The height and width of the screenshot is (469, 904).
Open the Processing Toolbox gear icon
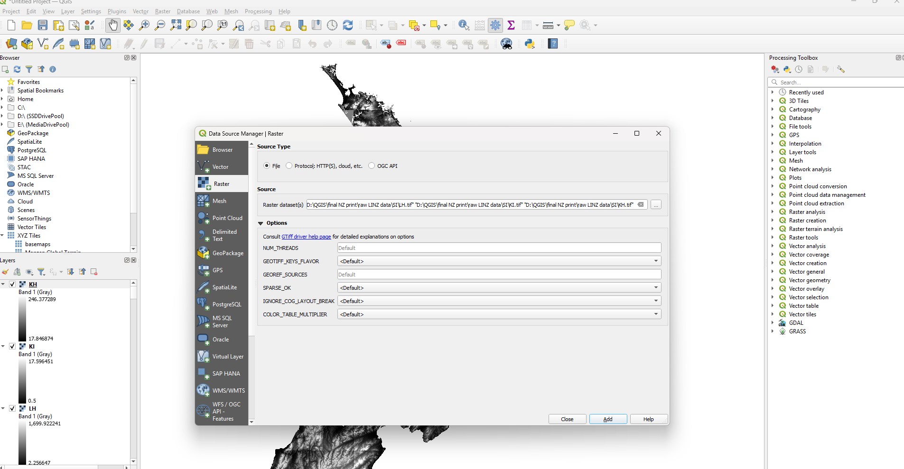pyautogui.click(x=495, y=25)
